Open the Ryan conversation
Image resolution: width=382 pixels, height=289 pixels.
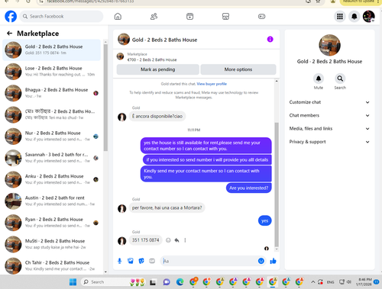coord(51,223)
